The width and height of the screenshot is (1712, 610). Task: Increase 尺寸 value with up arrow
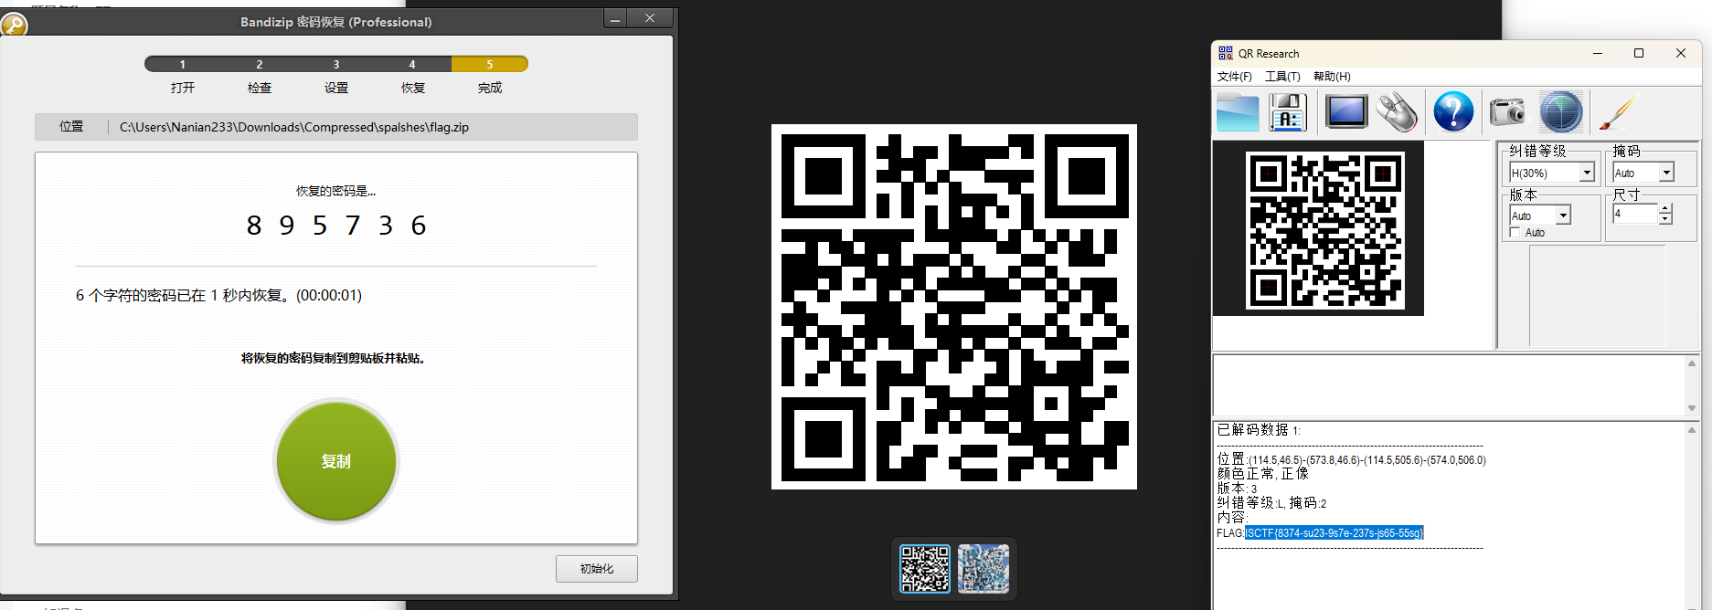[1665, 209]
